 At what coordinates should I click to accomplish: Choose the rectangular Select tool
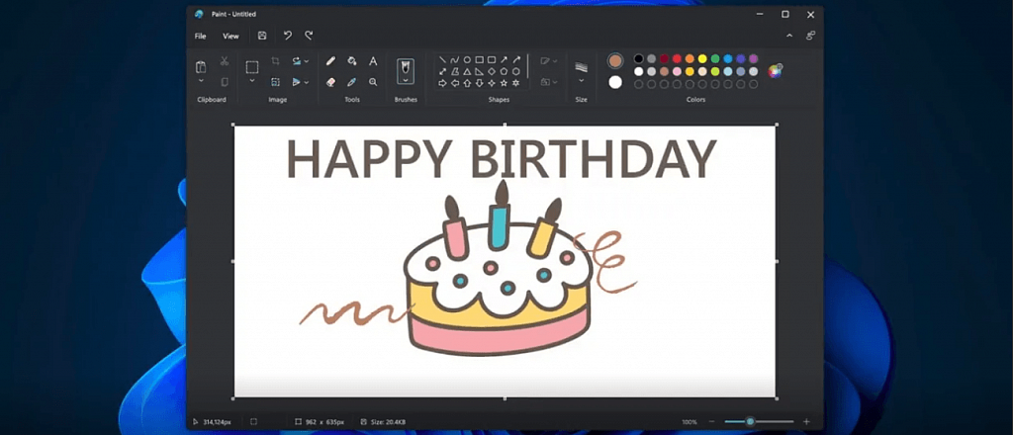click(x=252, y=67)
